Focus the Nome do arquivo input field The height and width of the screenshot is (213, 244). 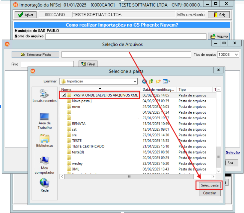point(126,37)
